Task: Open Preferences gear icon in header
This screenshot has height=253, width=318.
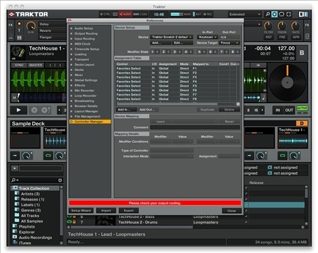Action: coord(274,15)
